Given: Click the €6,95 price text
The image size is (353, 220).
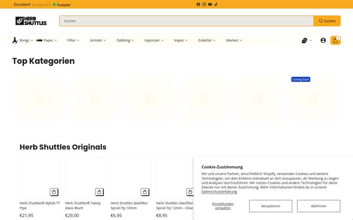Looking at the screenshot, I should 116,216.
